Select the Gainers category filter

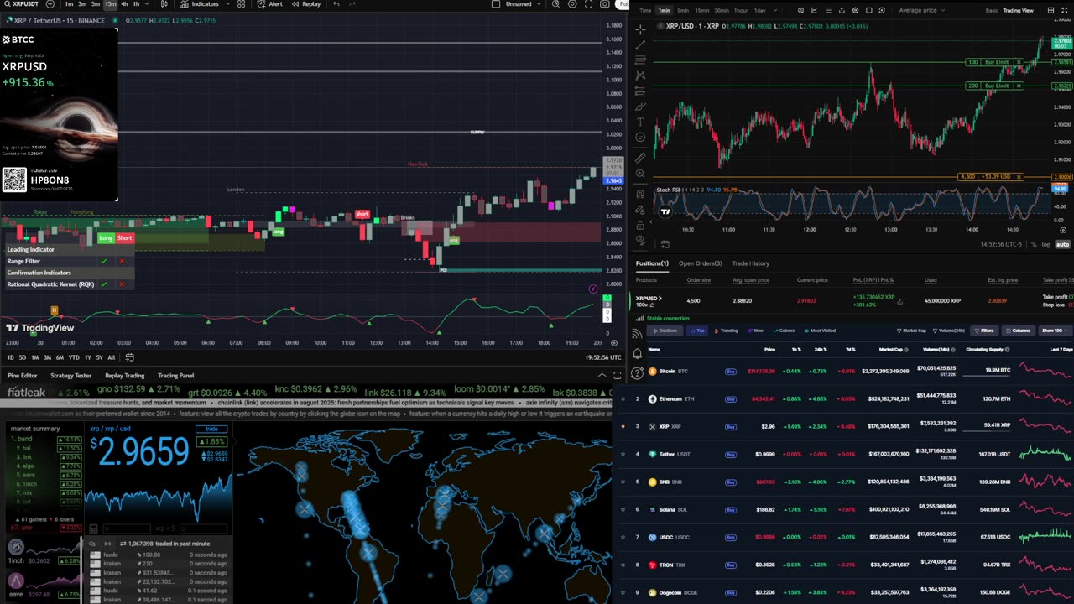(783, 331)
